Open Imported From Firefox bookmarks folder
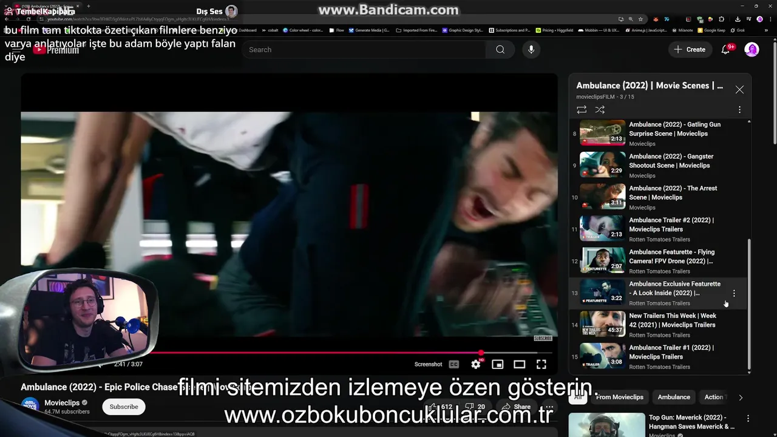This screenshot has width=777, height=437. click(x=416, y=30)
